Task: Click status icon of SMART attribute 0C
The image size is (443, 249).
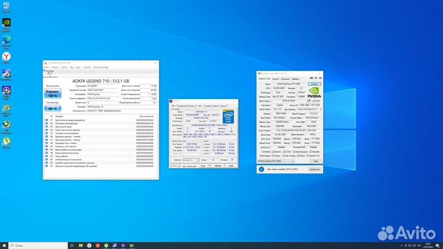Action: (x=47, y=156)
